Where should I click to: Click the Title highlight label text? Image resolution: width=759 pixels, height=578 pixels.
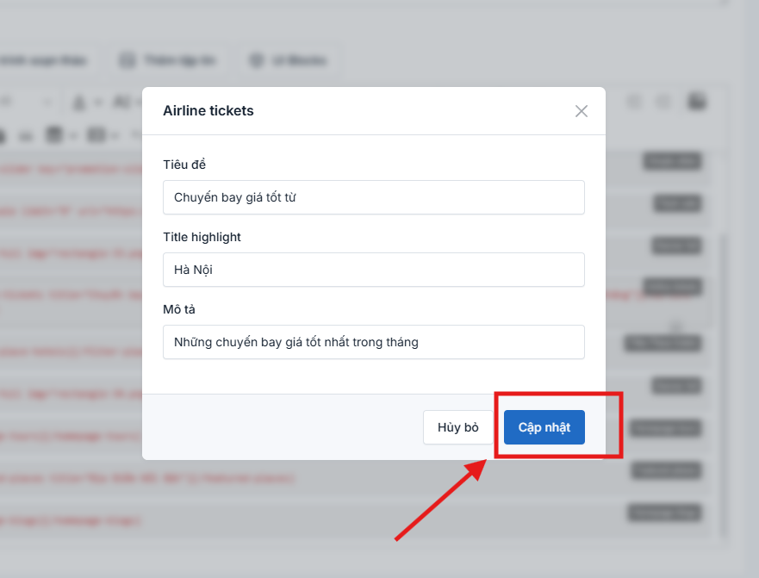[202, 237]
